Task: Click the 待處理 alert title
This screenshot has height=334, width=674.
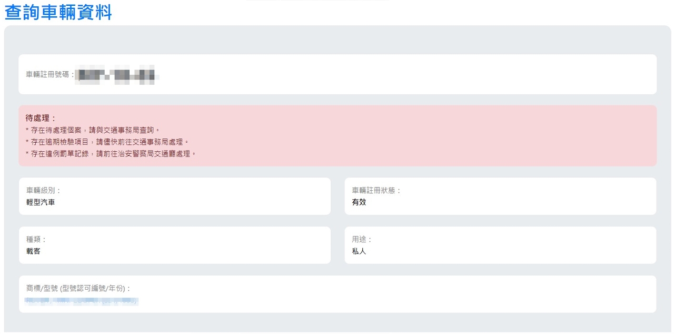Action: click(x=41, y=118)
